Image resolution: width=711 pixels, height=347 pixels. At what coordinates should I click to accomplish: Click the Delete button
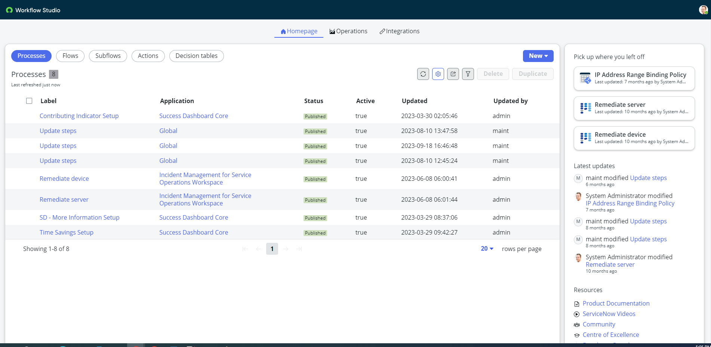[493, 74]
